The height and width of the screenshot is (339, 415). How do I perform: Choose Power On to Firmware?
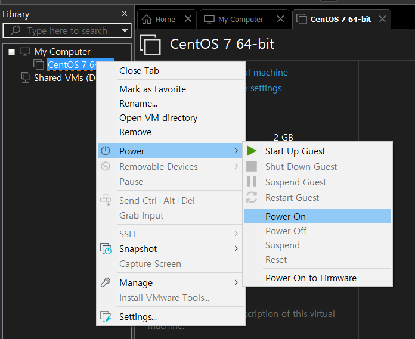317,278
